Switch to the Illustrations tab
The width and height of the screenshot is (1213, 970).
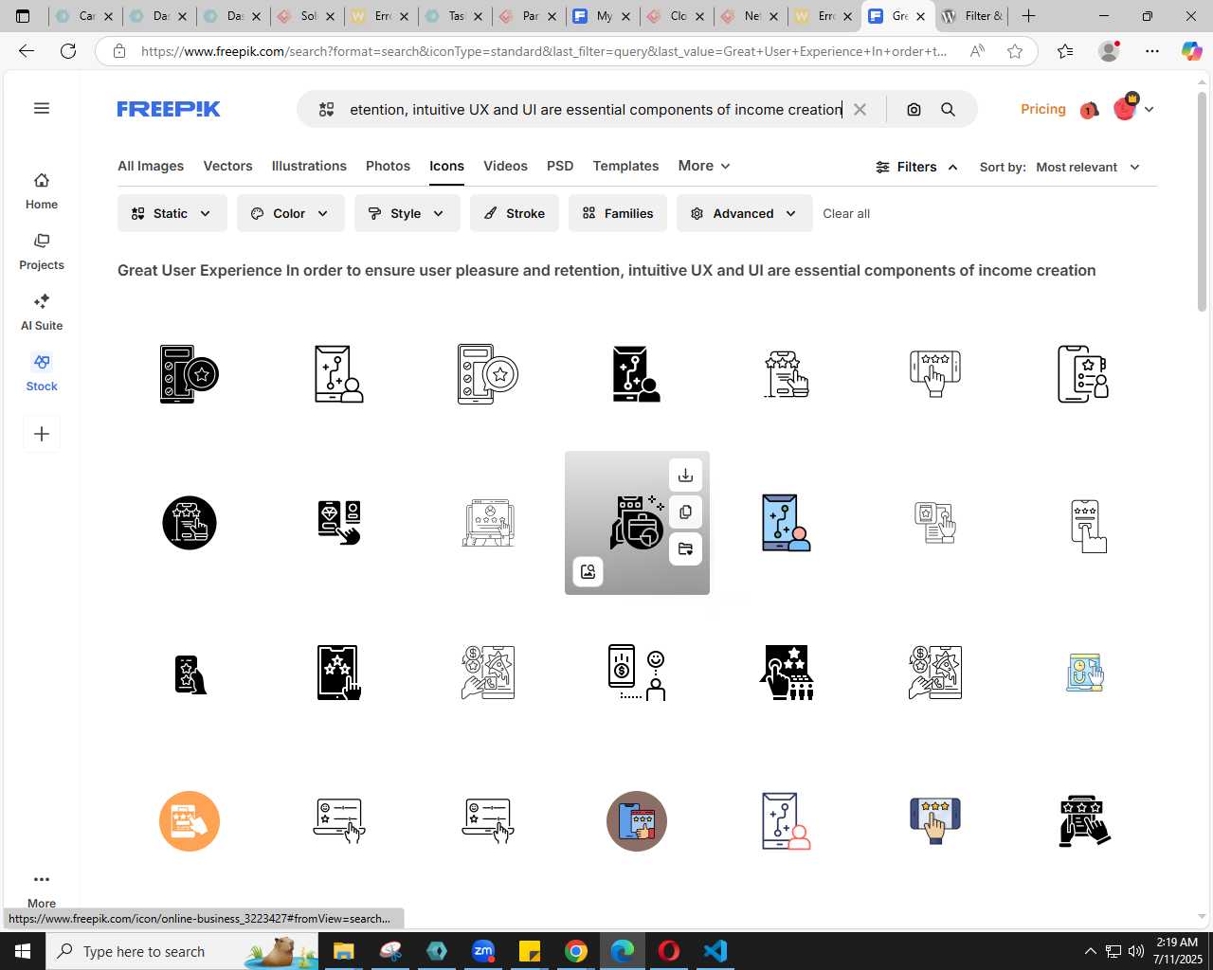(x=309, y=166)
